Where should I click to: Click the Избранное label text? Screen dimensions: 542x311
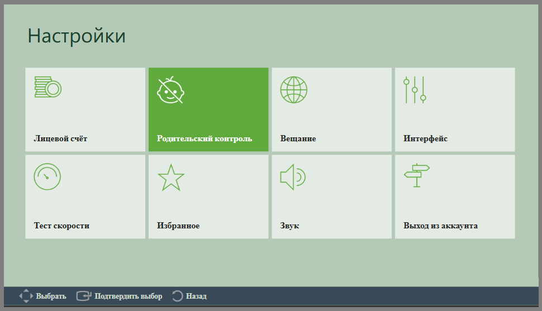coord(178,226)
